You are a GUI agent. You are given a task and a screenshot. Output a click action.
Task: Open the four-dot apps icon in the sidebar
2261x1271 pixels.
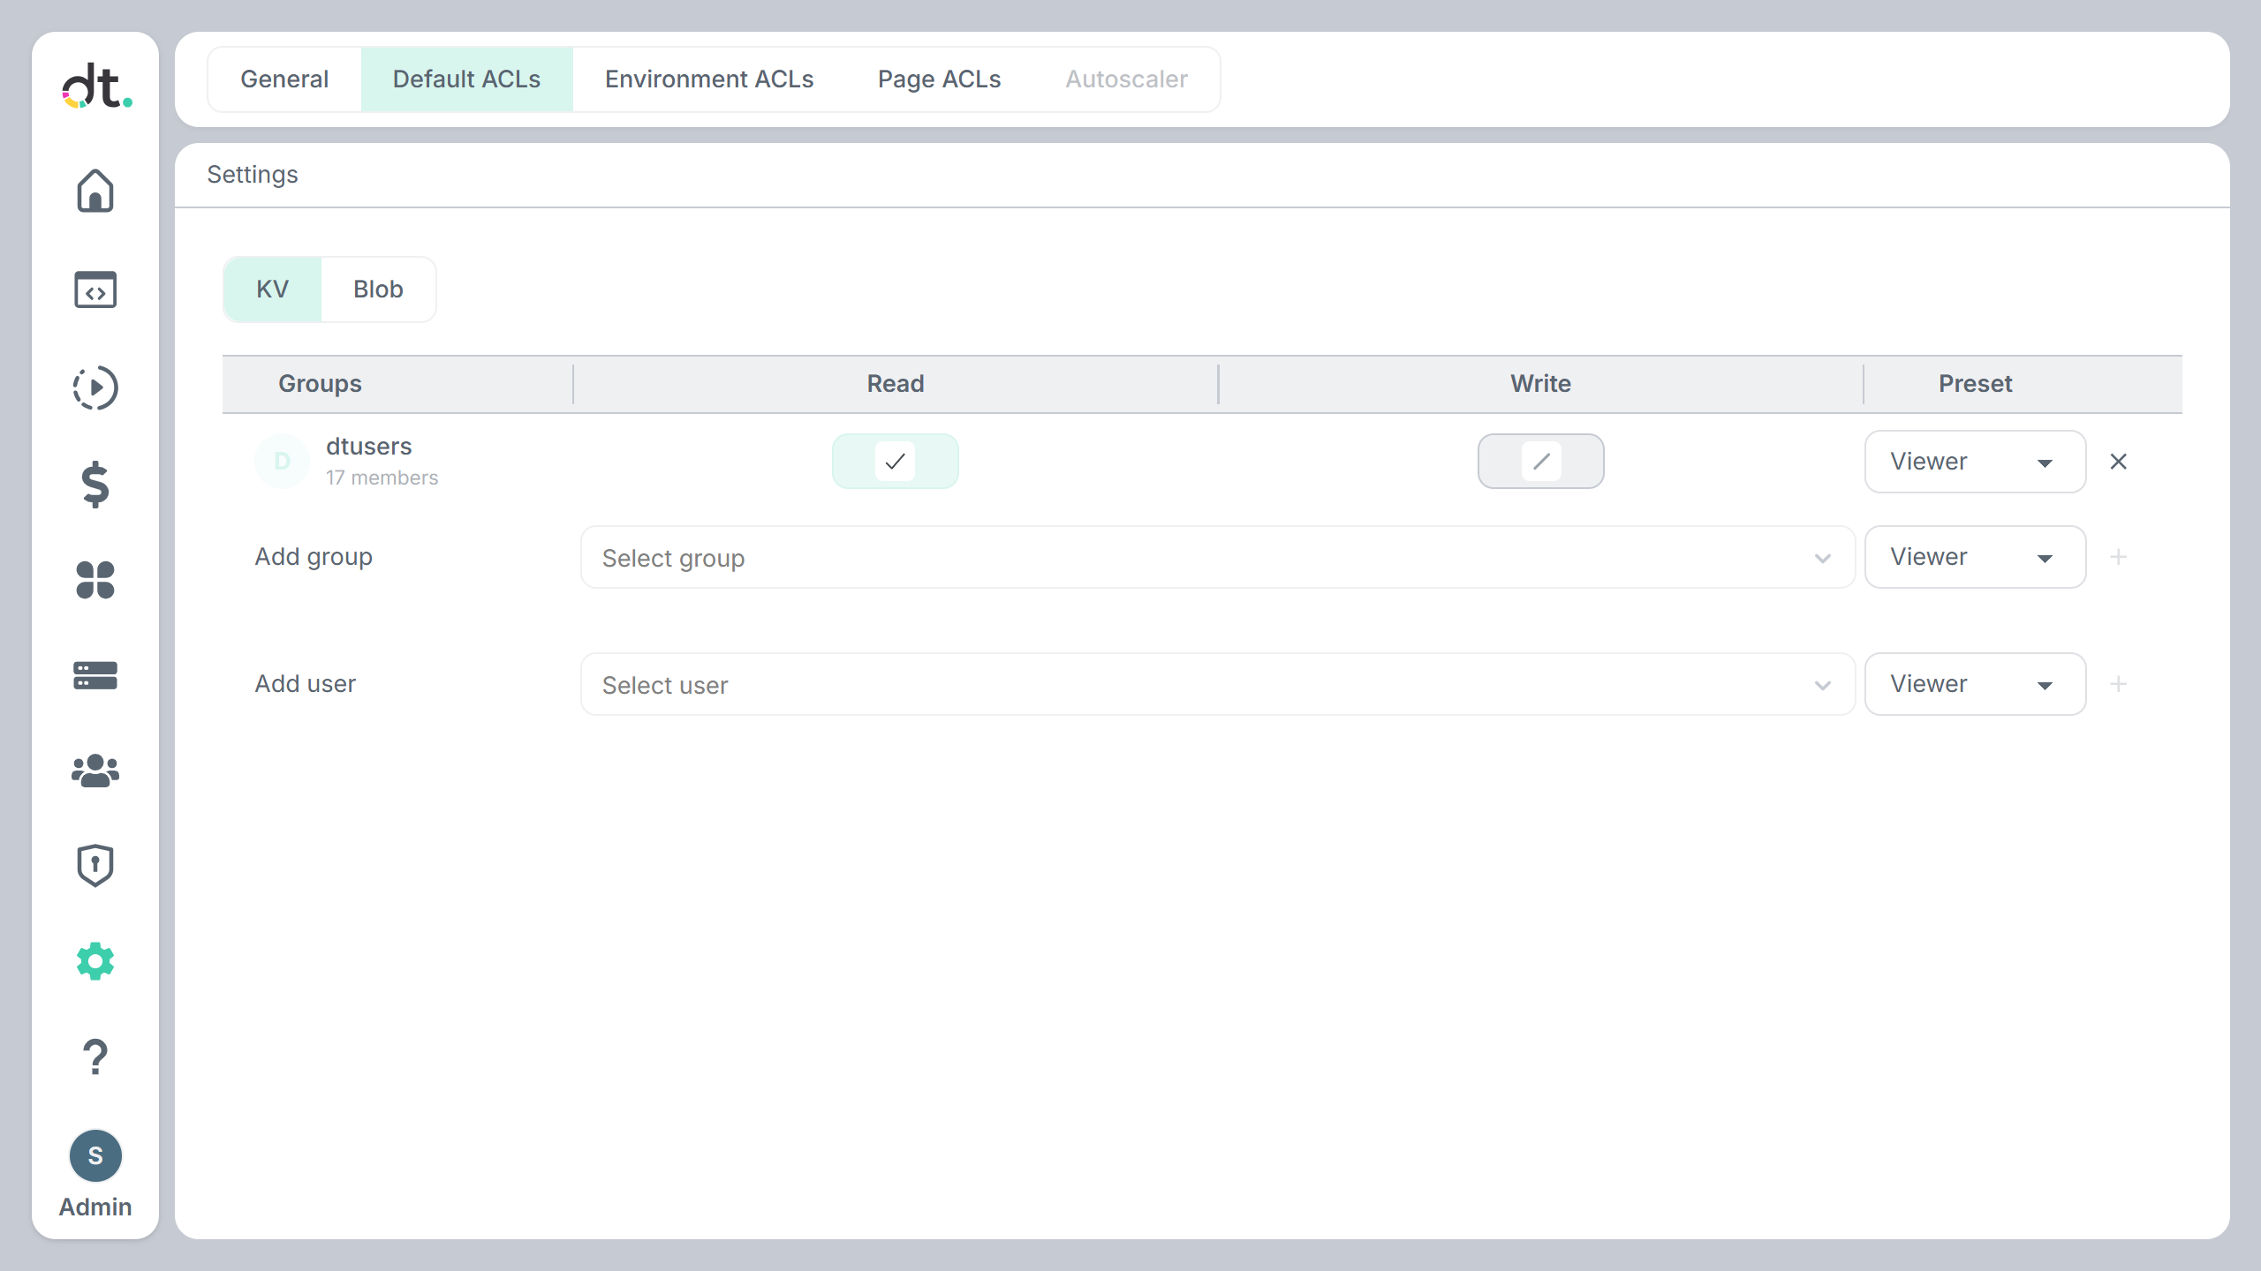click(x=95, y=580)
